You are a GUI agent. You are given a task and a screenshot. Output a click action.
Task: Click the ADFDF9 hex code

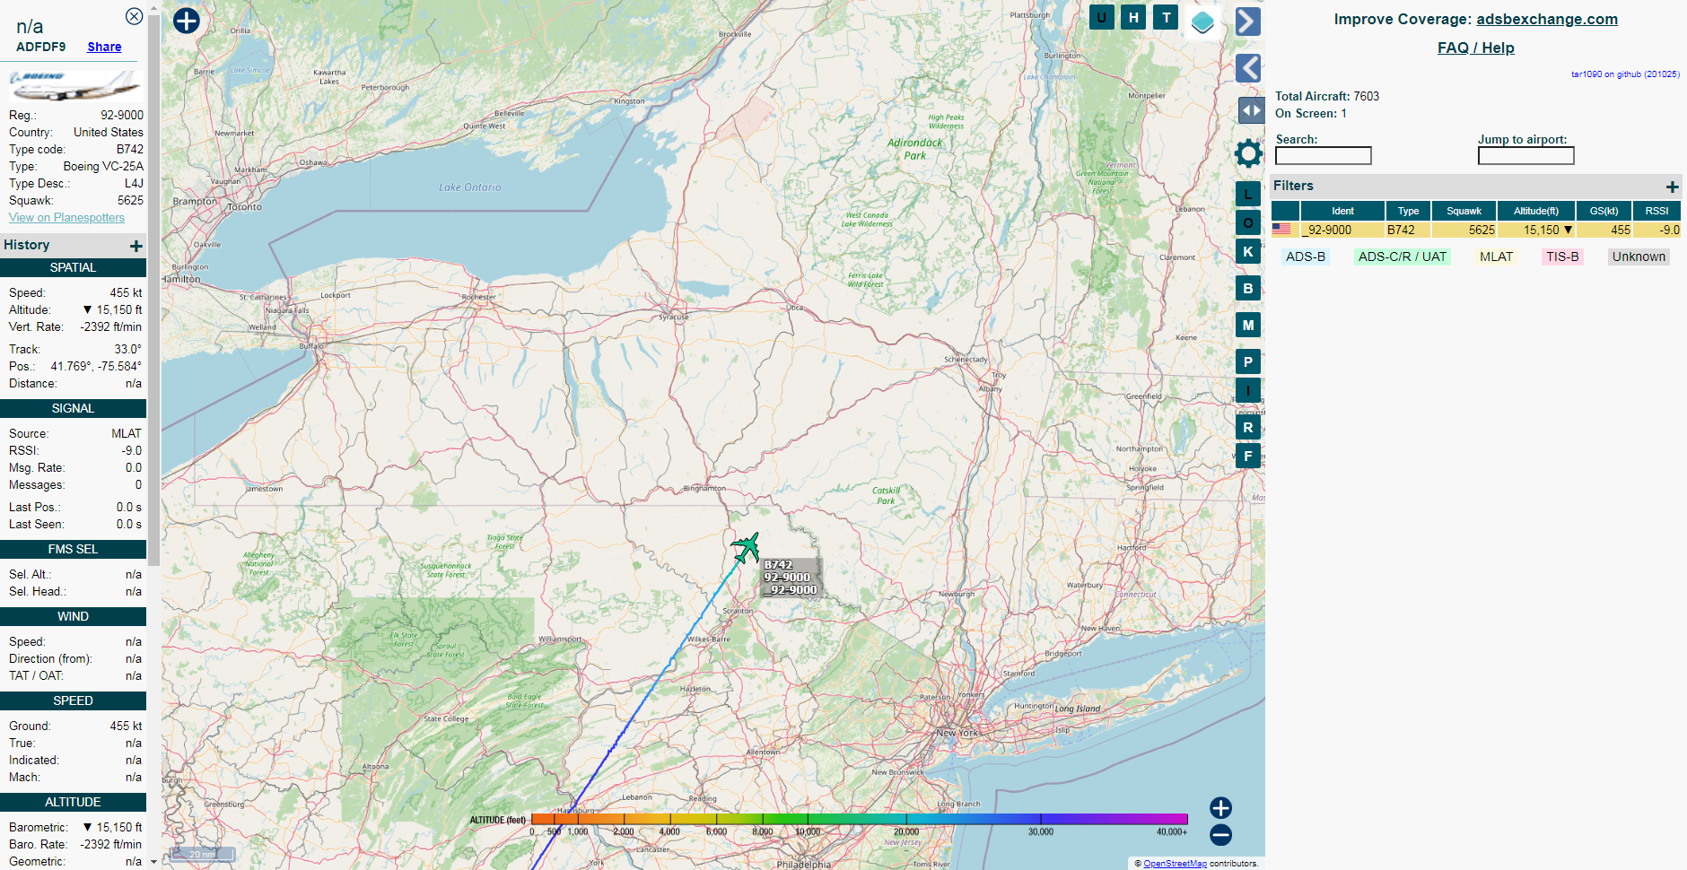click(x=41, y=47)
